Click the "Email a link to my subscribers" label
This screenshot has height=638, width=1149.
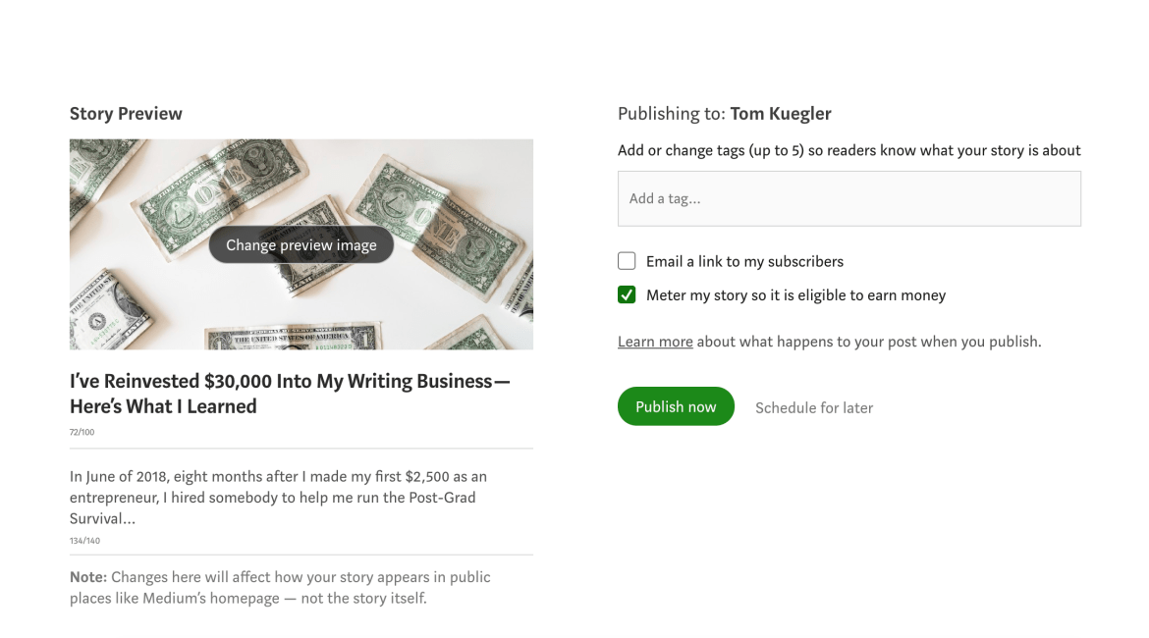[744, 261]
